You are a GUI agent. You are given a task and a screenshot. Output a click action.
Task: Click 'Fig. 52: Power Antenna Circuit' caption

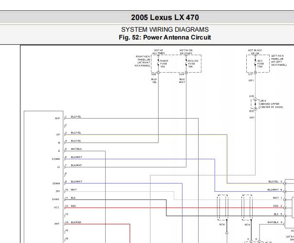[165, 37]
